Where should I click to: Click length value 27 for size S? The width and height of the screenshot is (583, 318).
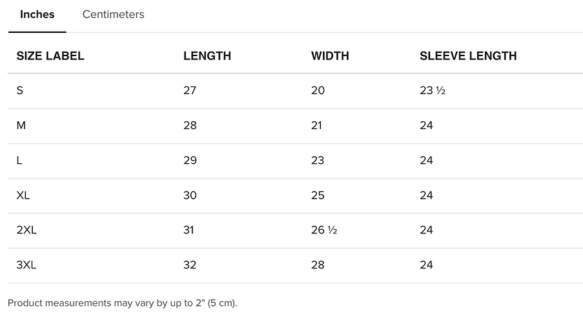[x=190, y=90]
